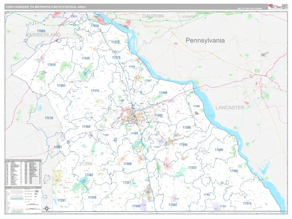Click the publisher logo in the header
Viewport: 292px width, 219px height.
click(275, 7)
